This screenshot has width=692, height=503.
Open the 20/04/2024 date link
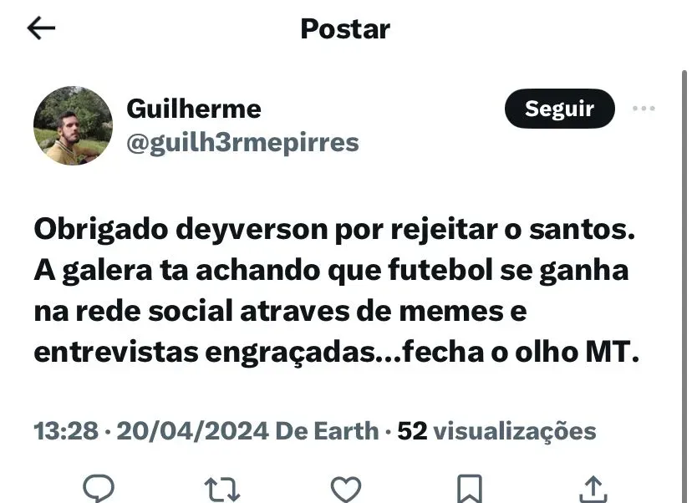[192, 430]
